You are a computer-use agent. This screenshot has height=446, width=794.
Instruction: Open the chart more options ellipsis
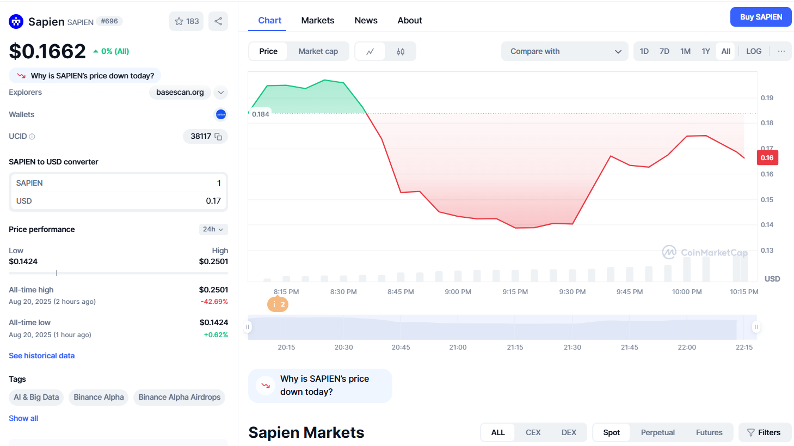781,51
